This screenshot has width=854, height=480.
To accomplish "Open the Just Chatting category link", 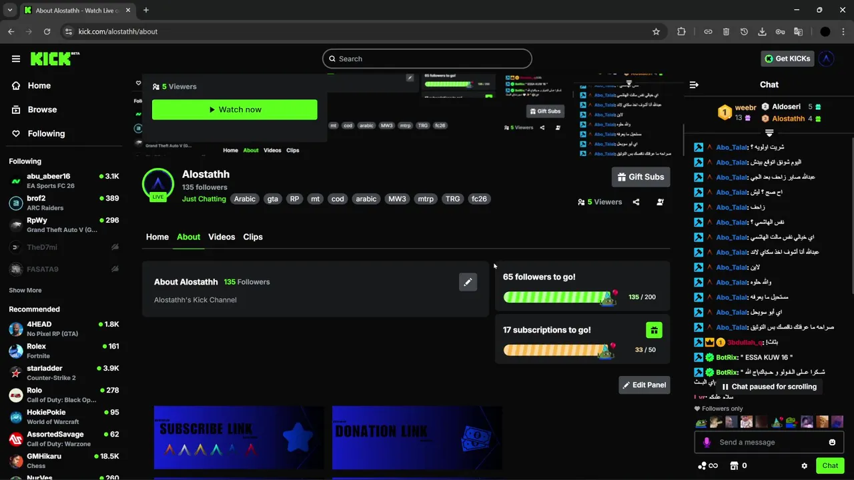I will coord(204,199).
